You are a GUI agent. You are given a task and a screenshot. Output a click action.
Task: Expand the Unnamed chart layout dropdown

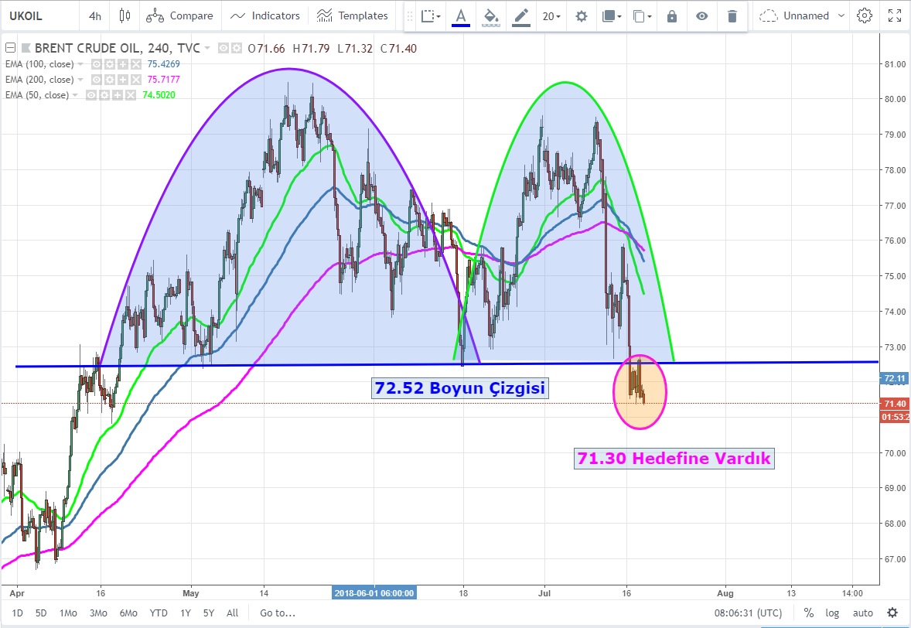802,15
